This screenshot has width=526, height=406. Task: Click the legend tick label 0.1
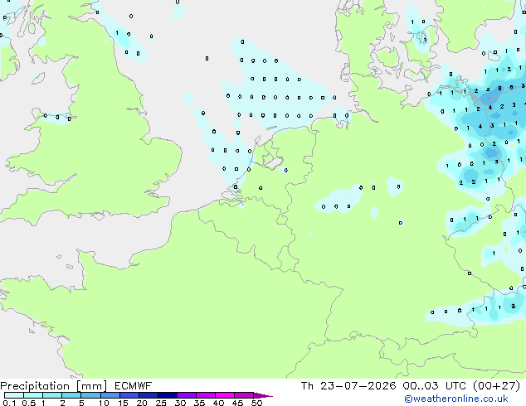(9, 403)
